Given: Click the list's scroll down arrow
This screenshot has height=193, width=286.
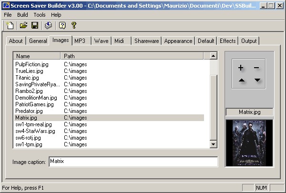Looking at the screenshot, I should pos(213,144).
